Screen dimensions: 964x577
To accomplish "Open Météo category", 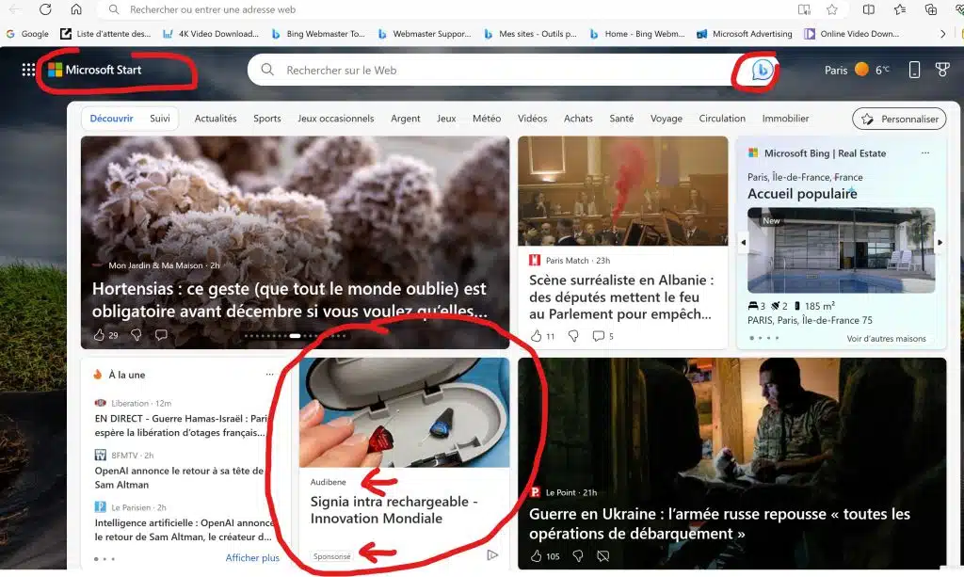I will (x=487, y=119).
